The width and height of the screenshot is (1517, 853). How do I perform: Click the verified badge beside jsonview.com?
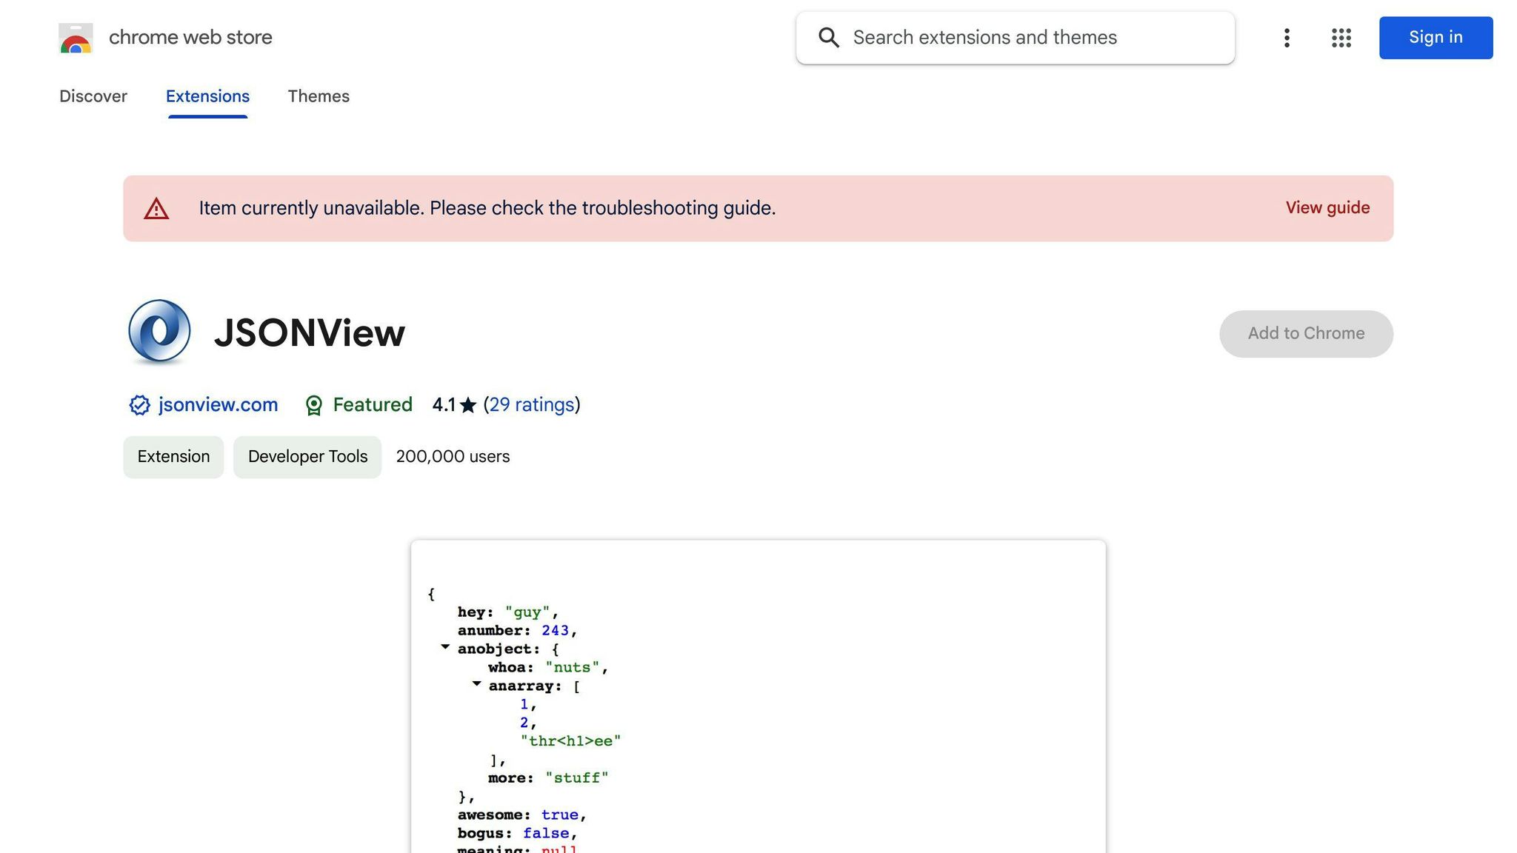coord(139,405)
